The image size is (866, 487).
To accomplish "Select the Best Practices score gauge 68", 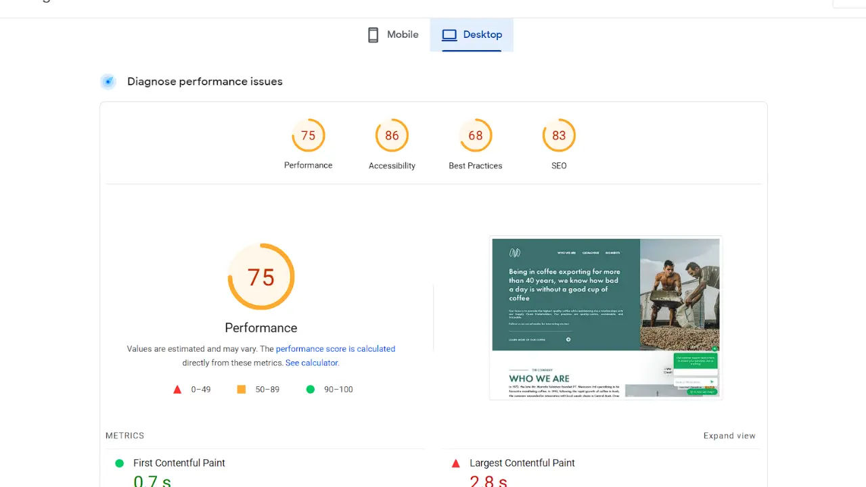I will [476, 136].
